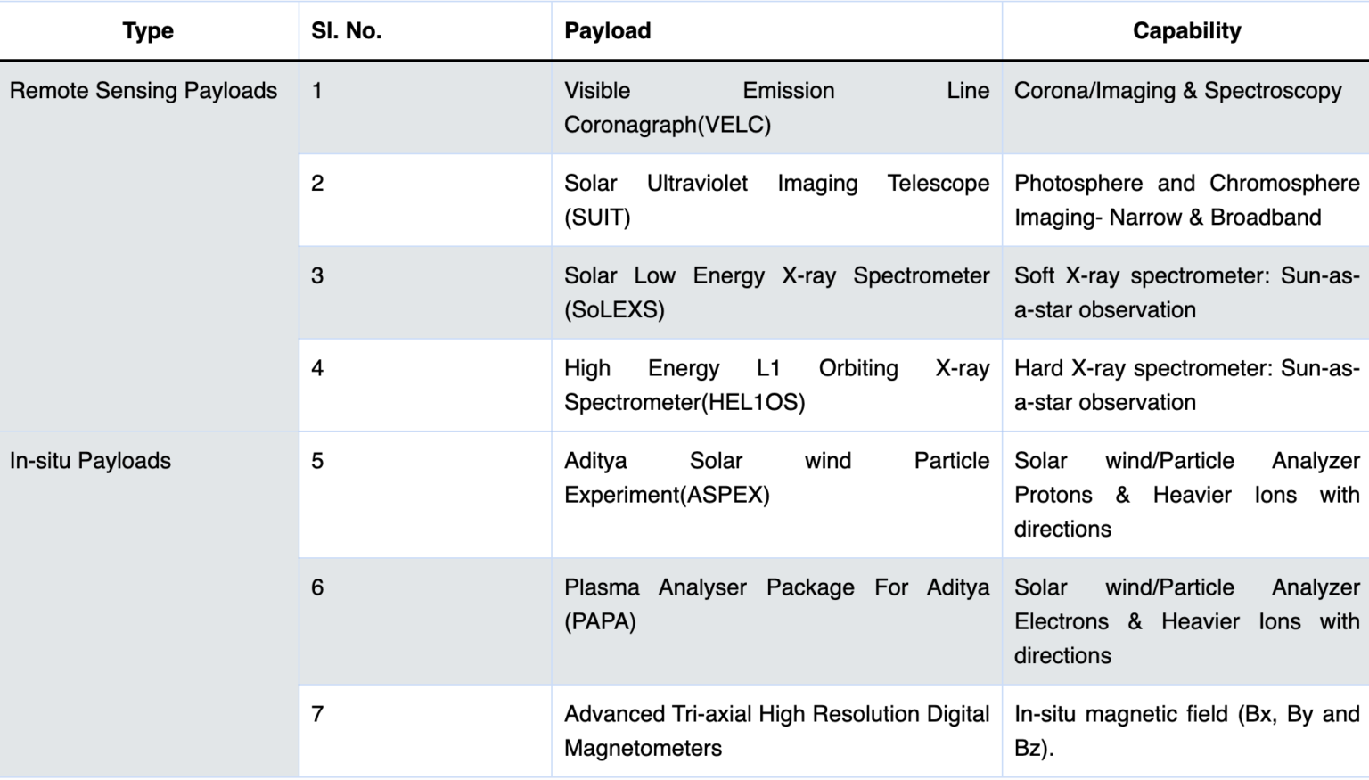Click the Plasma Analyser Package For Aditya cell
1369x780 pixels.
click(776, 604)
